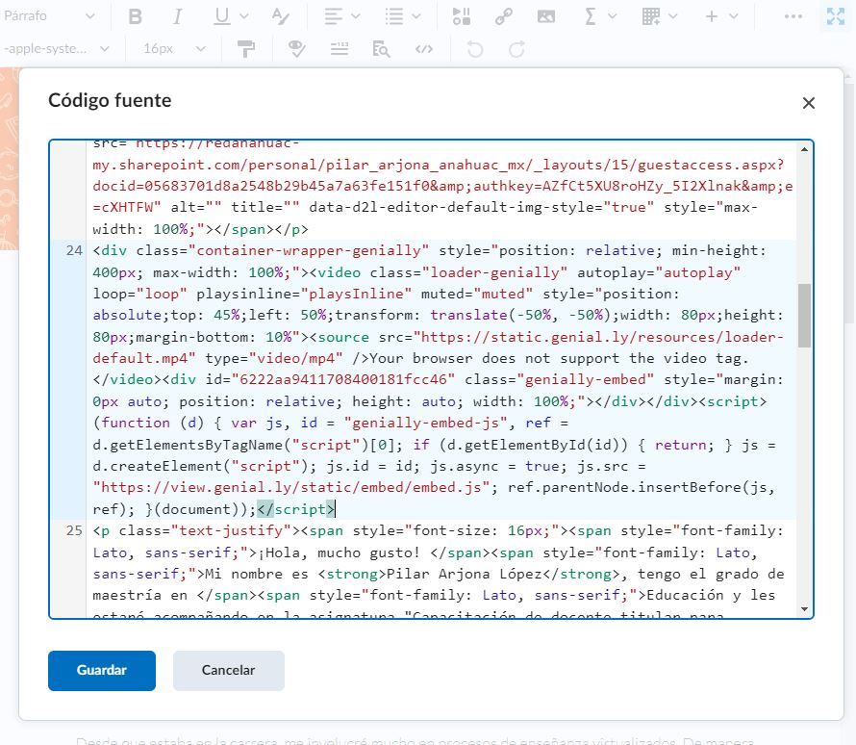This screenshot has height=745, width=856.
Task: Click the source code editor icon
Action: [x=423, y=49]
